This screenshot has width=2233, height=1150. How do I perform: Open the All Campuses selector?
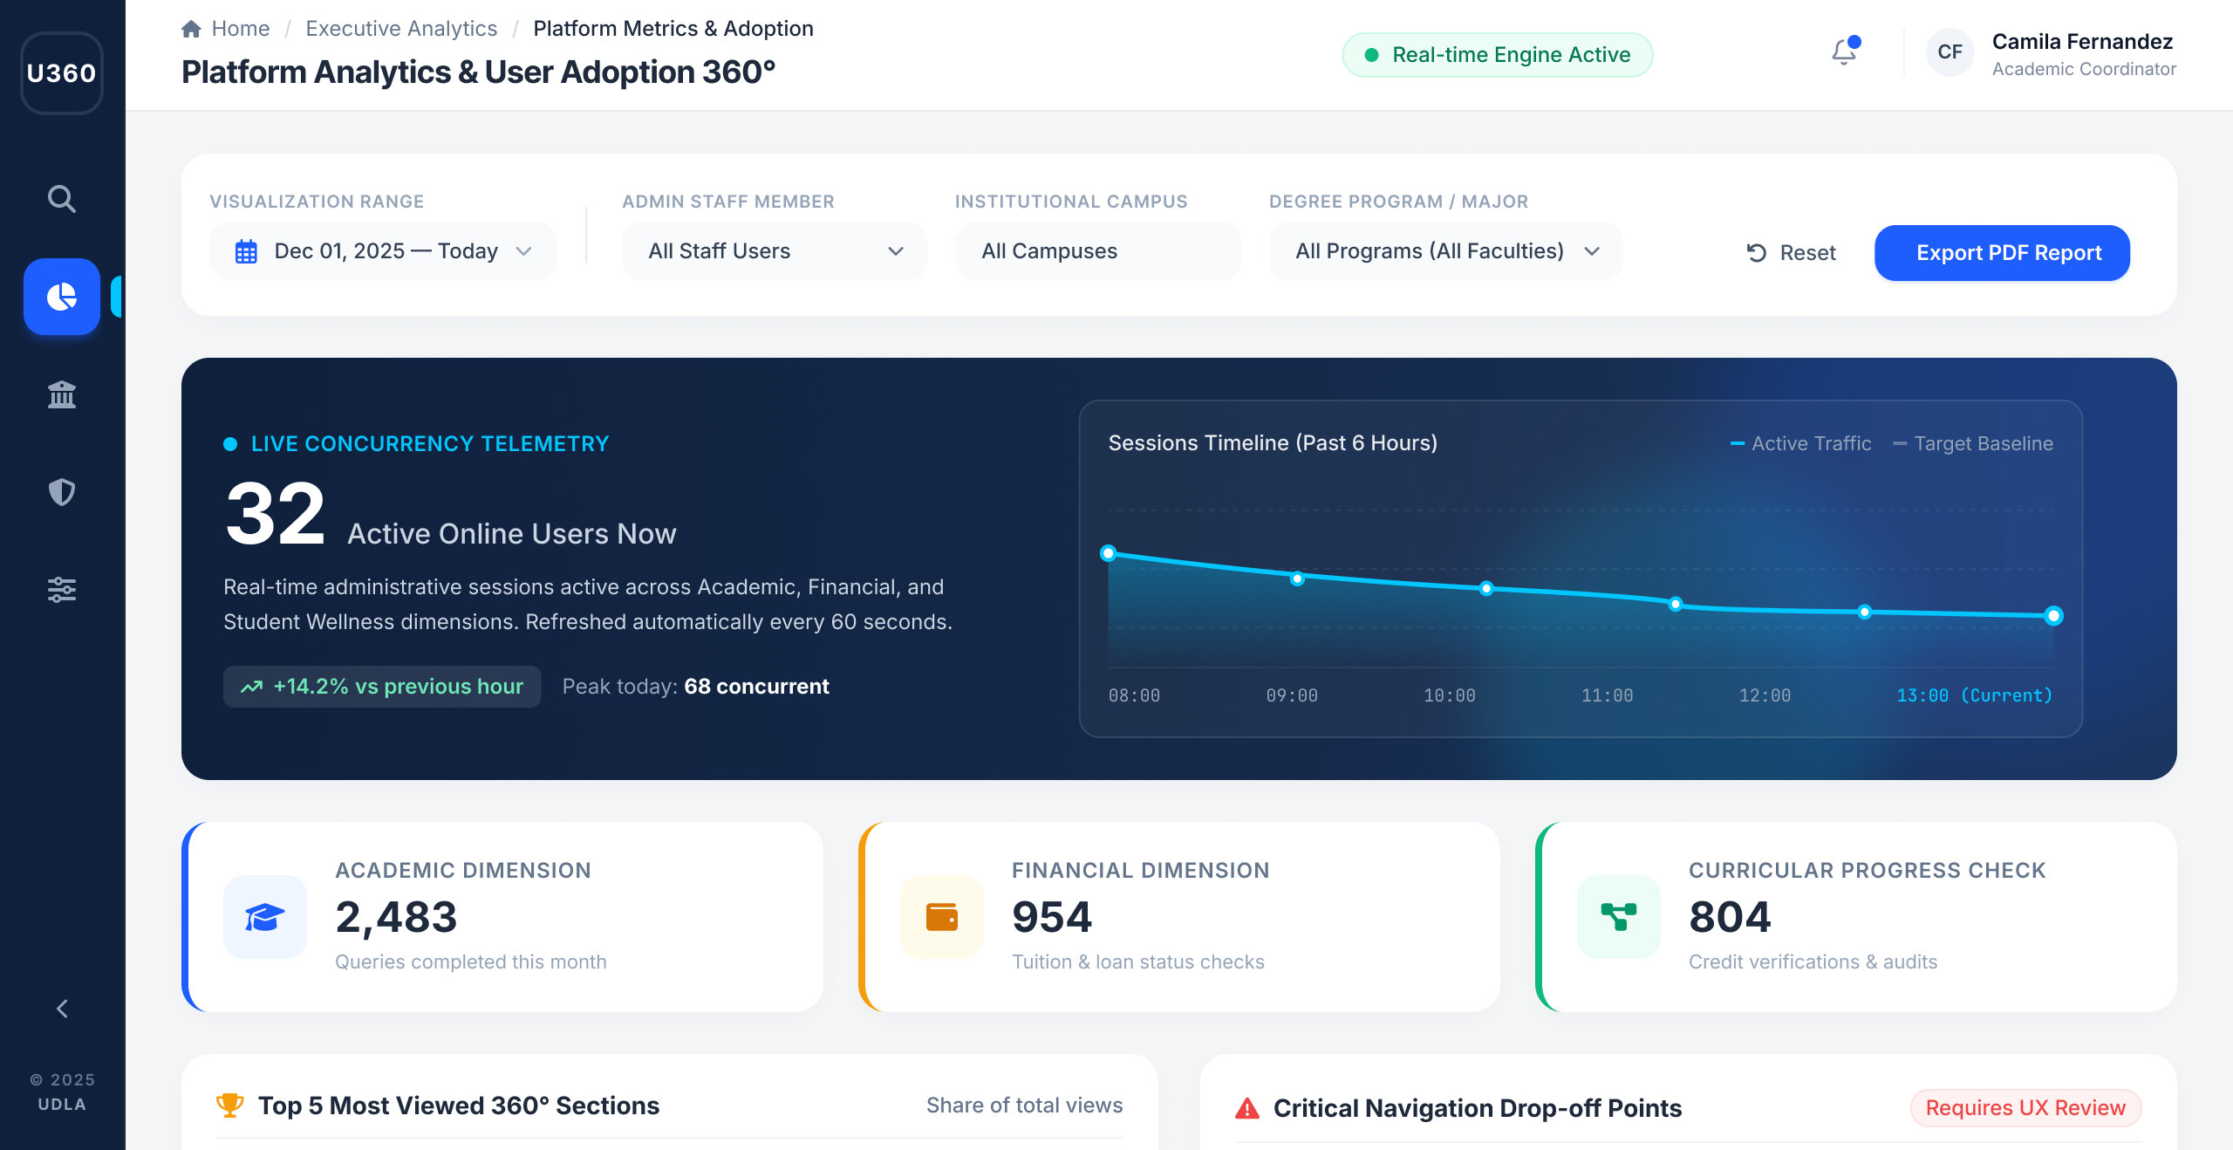pos(1098,251)
